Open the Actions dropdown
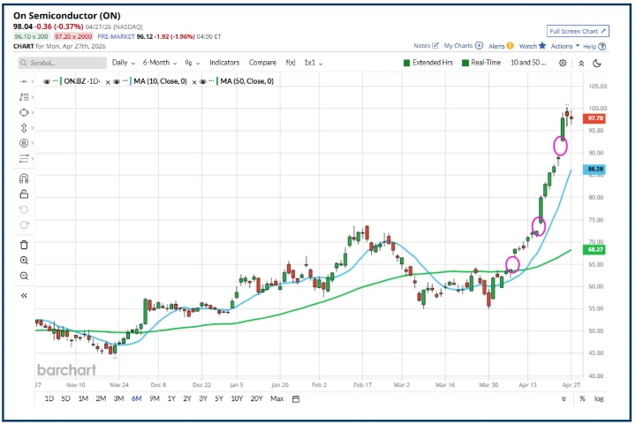The width and height of the screenshot is (636, 425). [565, 46]
